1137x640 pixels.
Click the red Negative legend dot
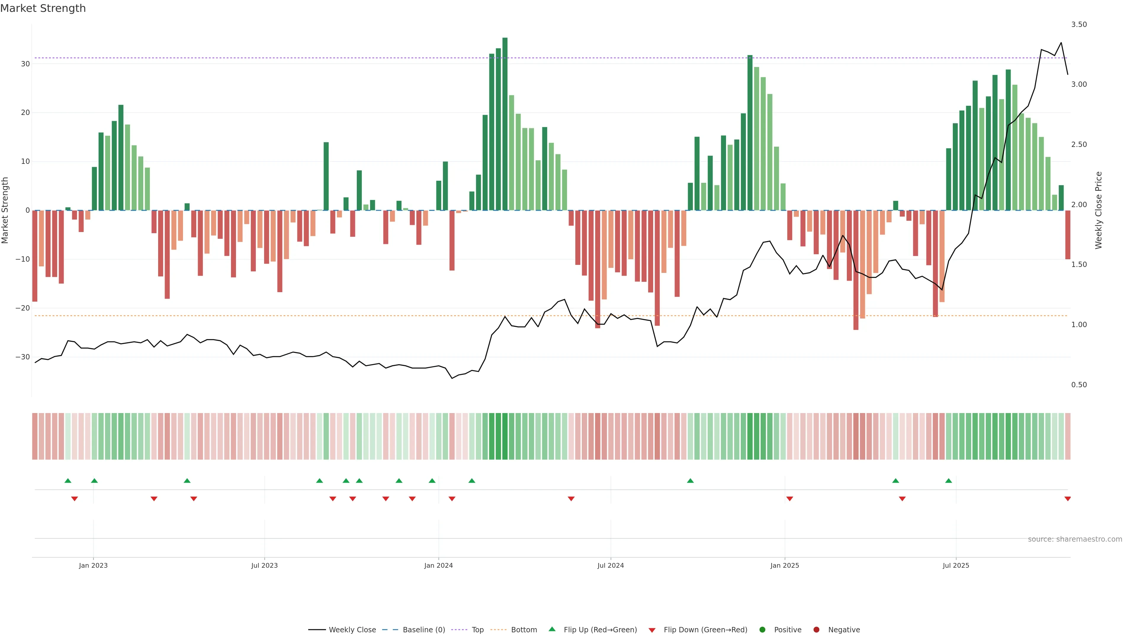(816, 630)
